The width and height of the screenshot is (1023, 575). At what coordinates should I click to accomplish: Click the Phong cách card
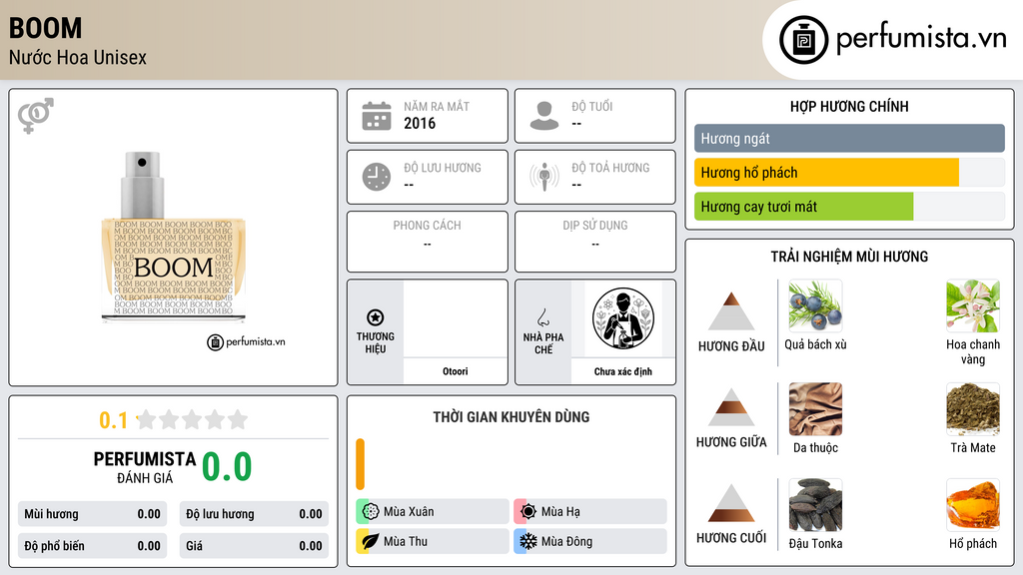tap(428, 242)
